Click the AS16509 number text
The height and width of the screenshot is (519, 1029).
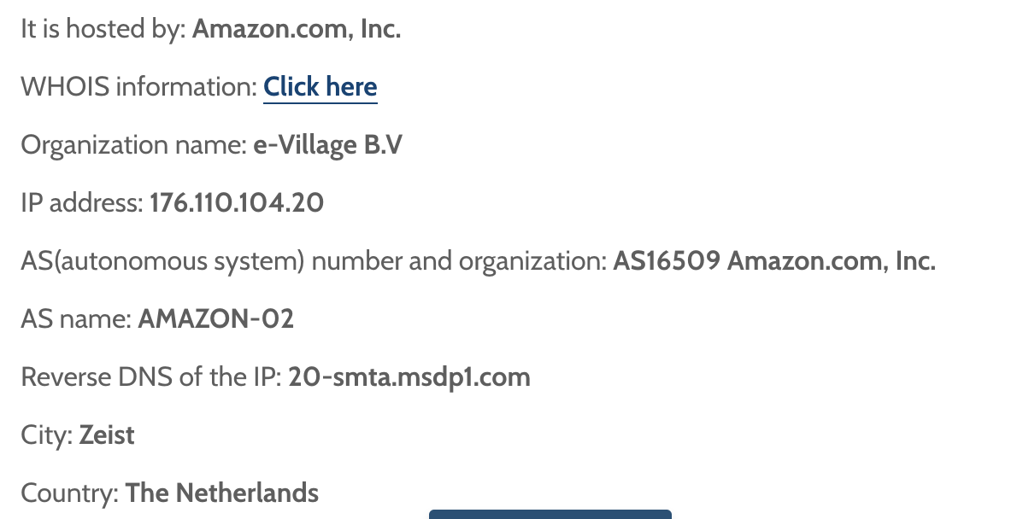667,261
